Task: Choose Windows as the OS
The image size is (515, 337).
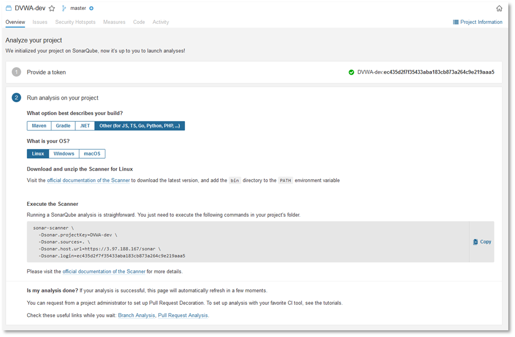Action: point(64,154)
